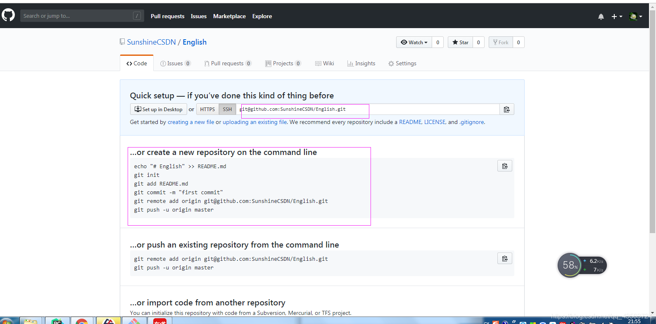Open the Chrome icon in taskbar
The image size is (656, 324).
81,321
